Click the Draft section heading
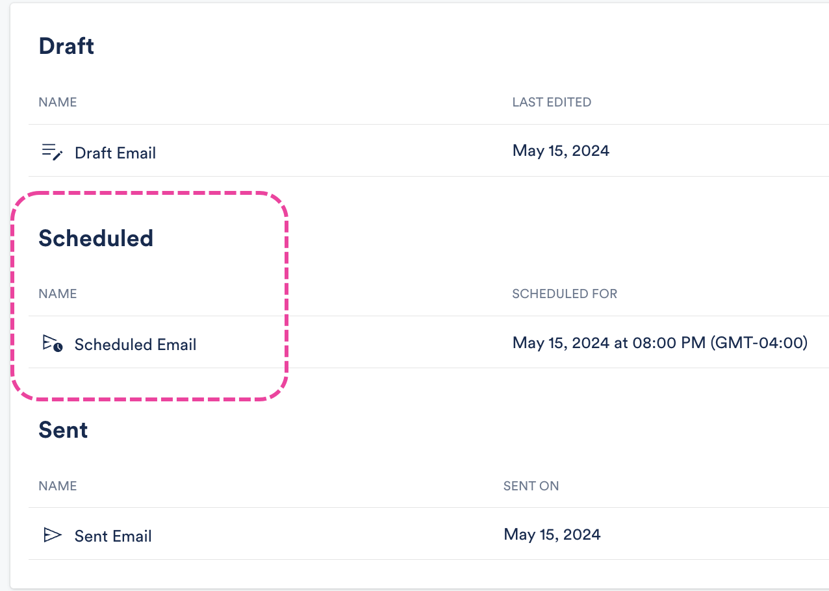Viewport: 829px width, 591px height. (x=66, y=46)
